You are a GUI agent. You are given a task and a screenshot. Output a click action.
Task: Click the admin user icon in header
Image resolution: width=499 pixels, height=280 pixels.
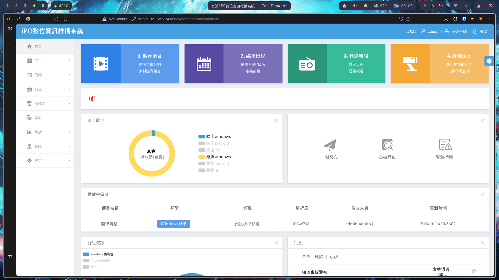[x=423, y=31]
